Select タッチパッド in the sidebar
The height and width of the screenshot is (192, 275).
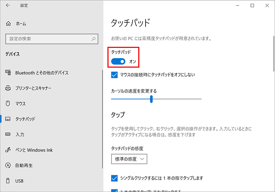pos(25,119)
